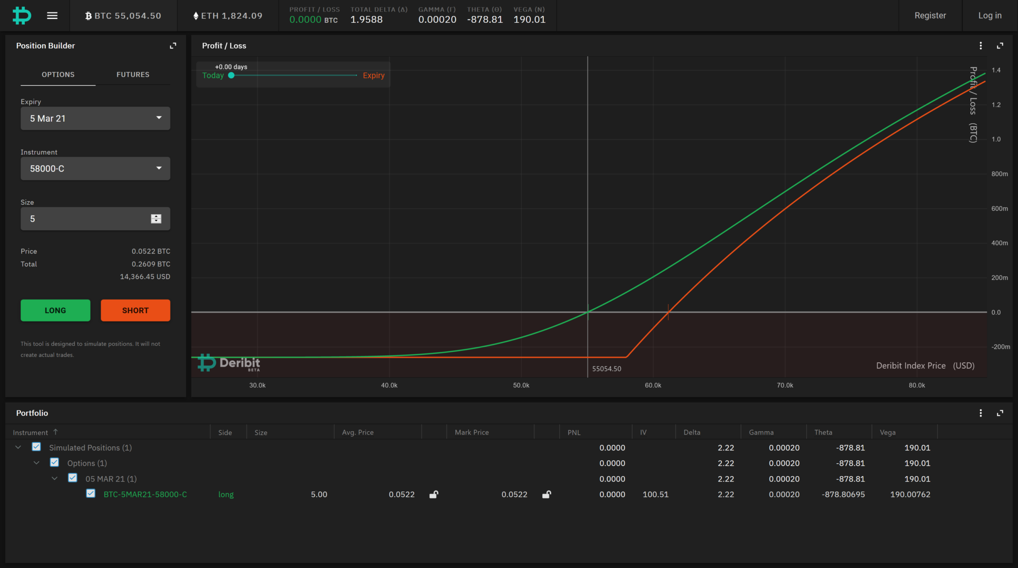Toggle the Options (1) group checkbox

coord(54,462)
